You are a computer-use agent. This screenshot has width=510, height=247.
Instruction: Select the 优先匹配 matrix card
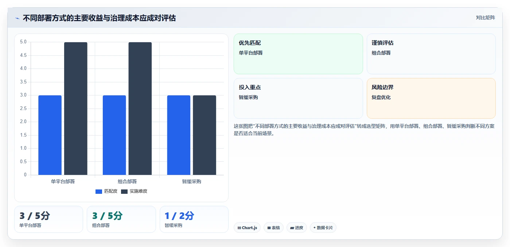[298, 54]
